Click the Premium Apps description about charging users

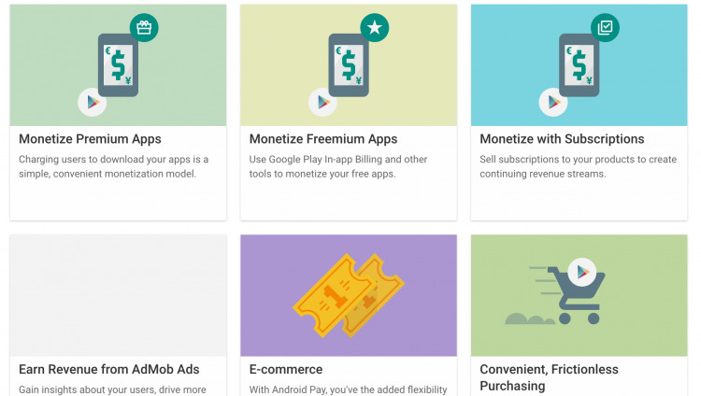click(113, 166)
